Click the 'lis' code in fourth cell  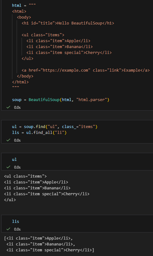pos(16,222)
